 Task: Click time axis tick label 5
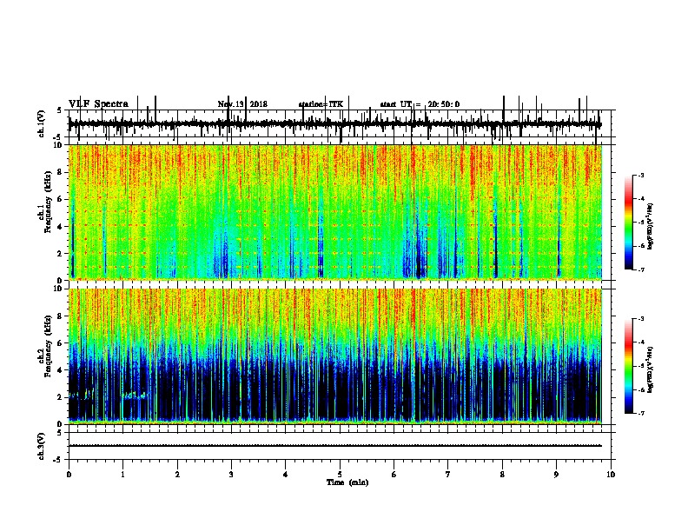coord(340,475)
